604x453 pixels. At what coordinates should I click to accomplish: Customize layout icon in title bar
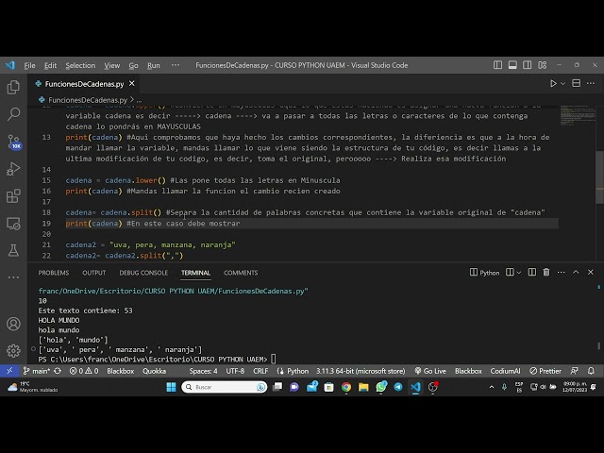[x=543, y=65]
